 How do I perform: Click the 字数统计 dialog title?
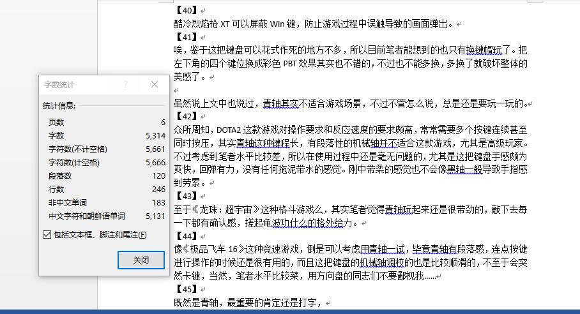pos(59,85)
